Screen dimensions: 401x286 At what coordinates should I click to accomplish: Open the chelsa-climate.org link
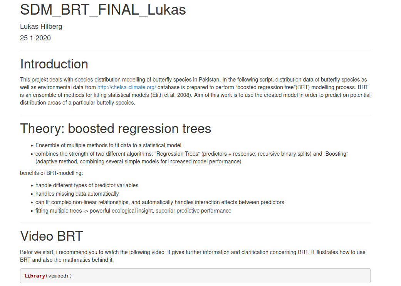(126, 87)
